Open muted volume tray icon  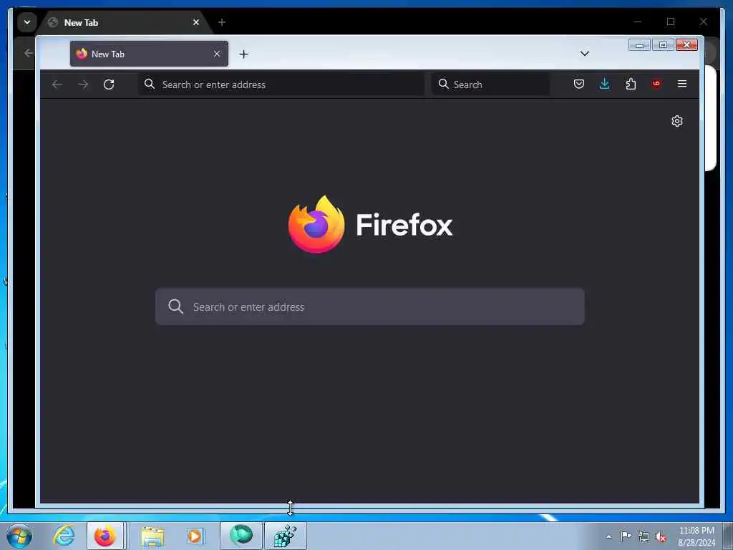[661, 537]
